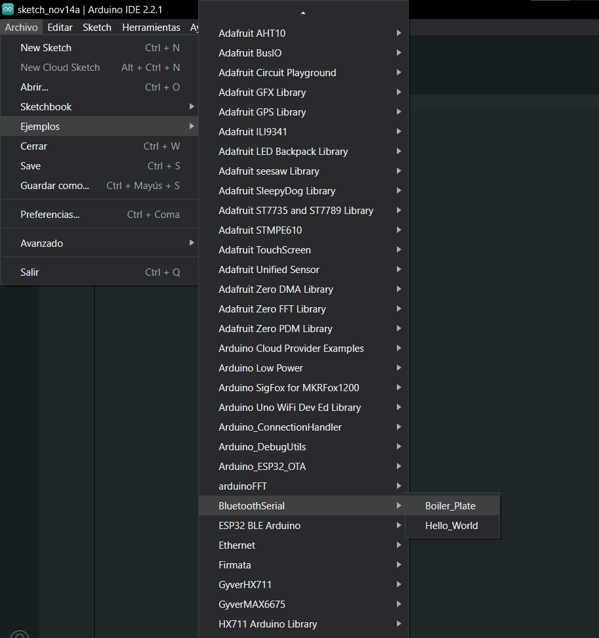Open arduinoFFT examples submenu
This screenshot has width=599, height=638.
click(303, 486)
